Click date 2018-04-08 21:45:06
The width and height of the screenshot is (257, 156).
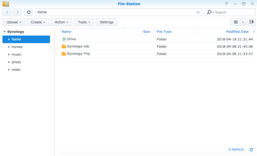pyautogui.click(x=235, y=47)
